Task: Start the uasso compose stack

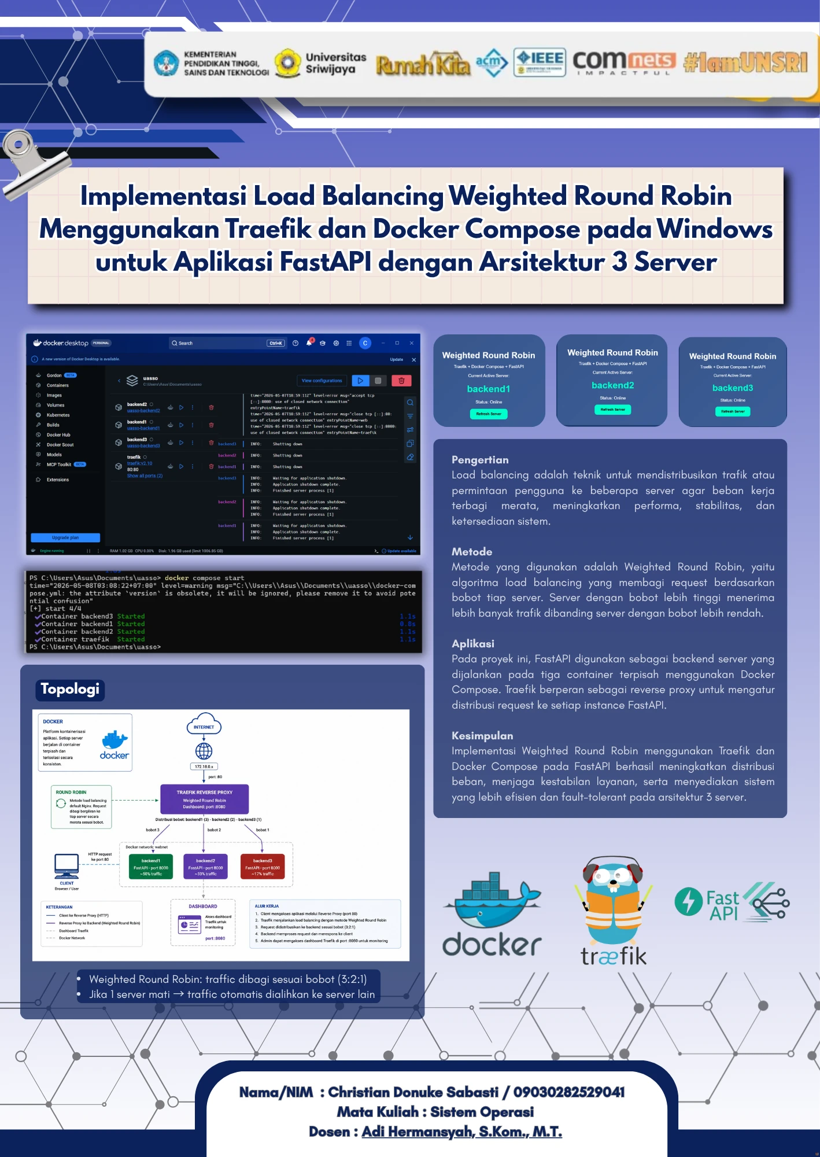Action: (x=360, y=381)
